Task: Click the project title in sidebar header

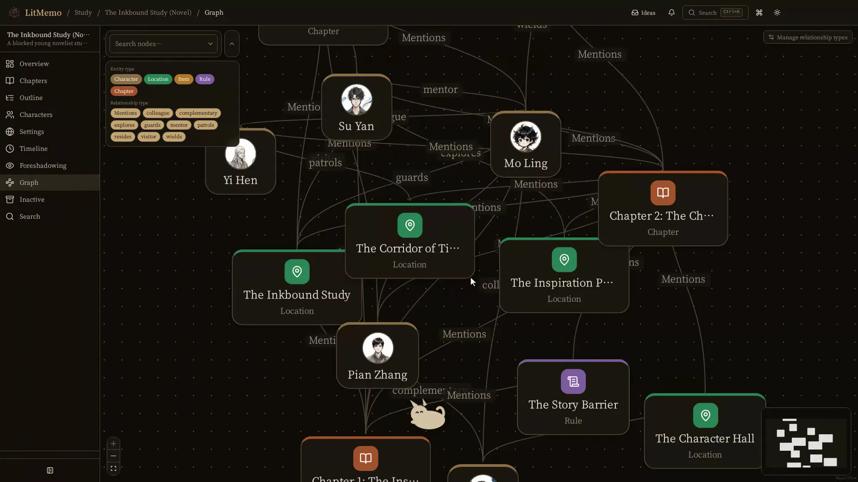Action: click(48, 35)
